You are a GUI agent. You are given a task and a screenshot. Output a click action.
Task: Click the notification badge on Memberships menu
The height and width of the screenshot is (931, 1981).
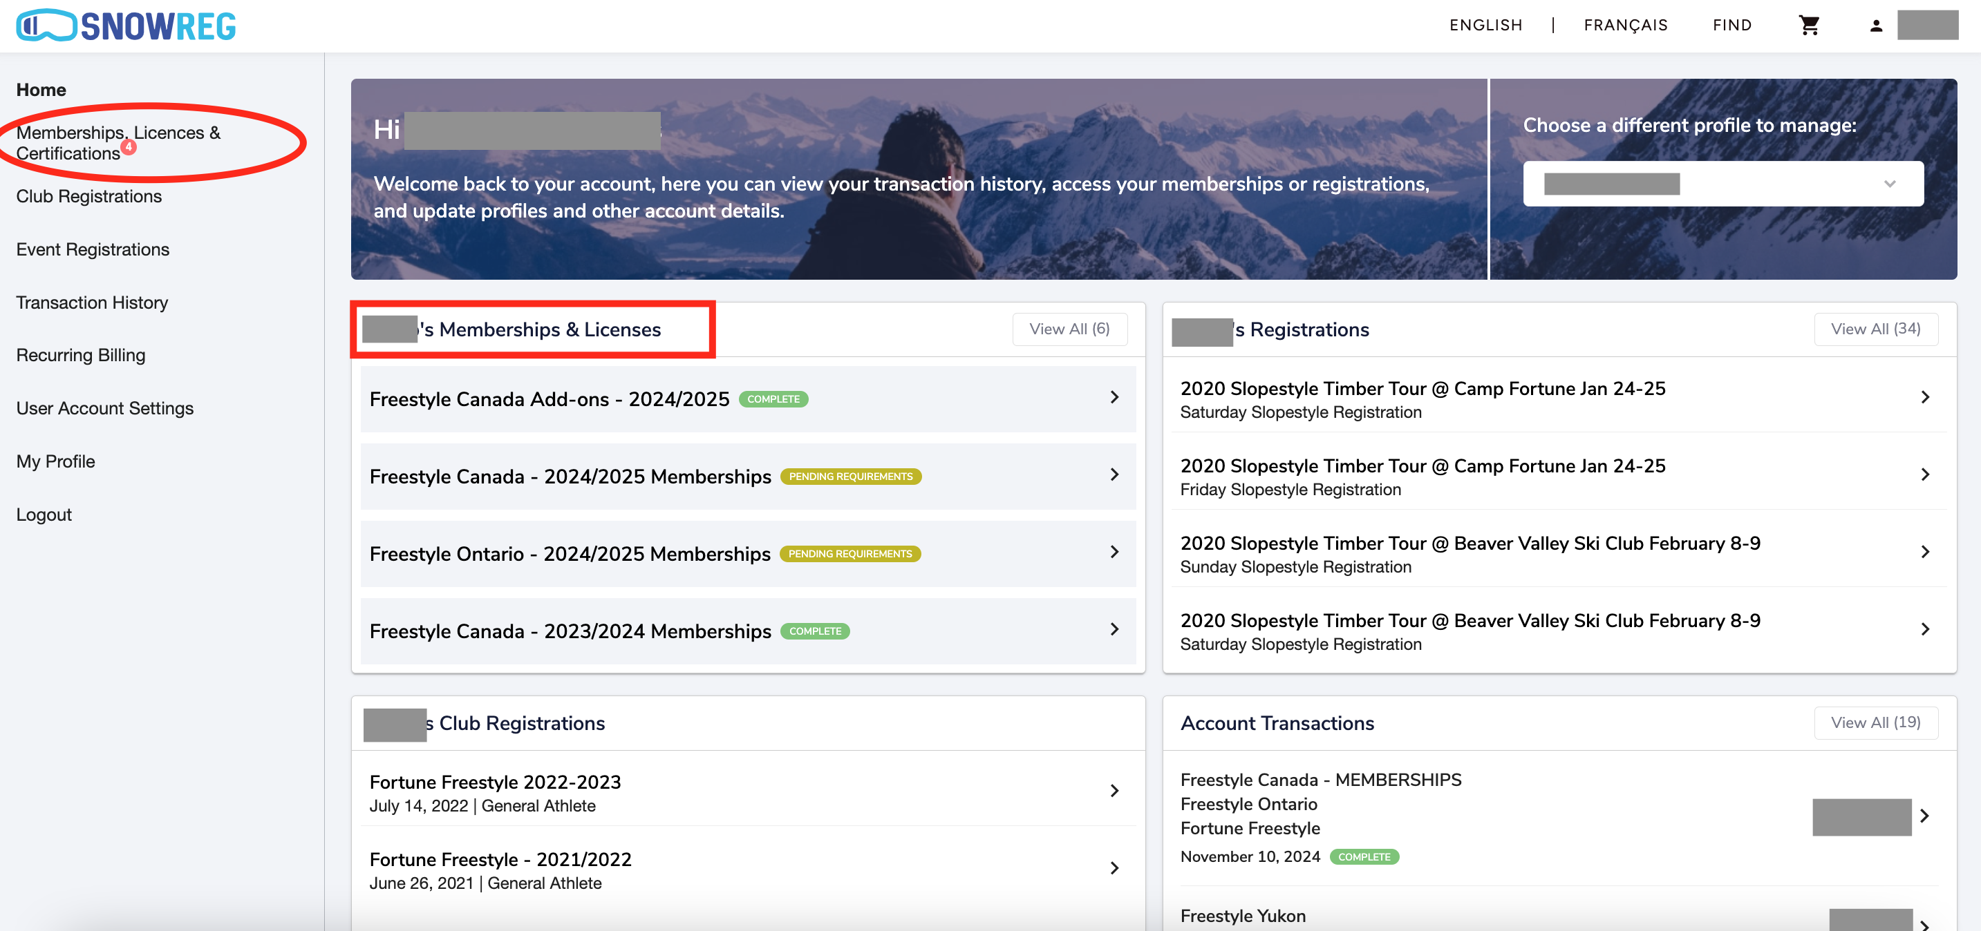(x=131, y=148)
